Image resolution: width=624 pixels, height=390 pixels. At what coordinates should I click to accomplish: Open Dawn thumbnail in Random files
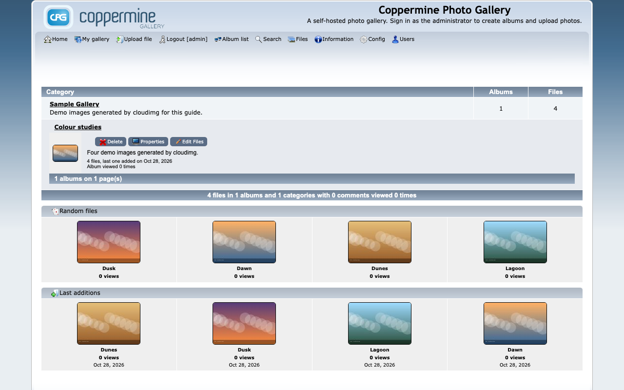pos(244,242)
